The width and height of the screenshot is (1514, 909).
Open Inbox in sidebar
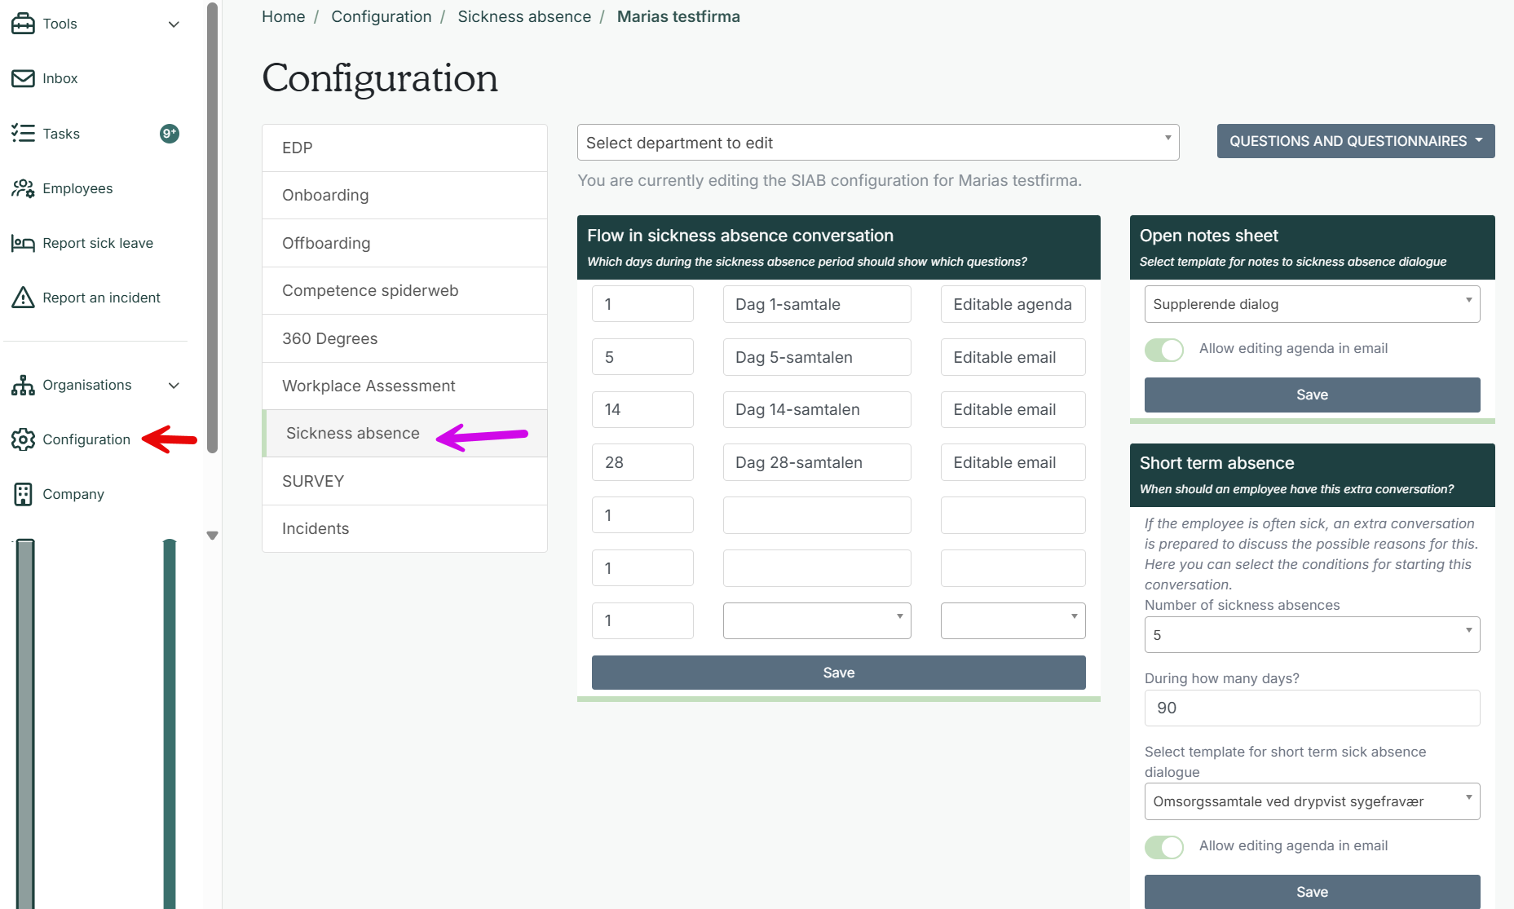click(x=60, y=78)
